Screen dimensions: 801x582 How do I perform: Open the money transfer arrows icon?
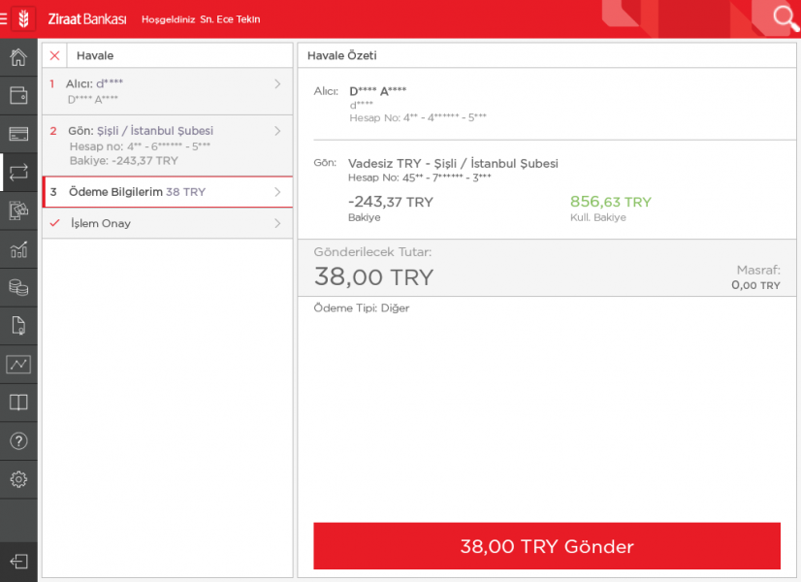tap(18, 173)
